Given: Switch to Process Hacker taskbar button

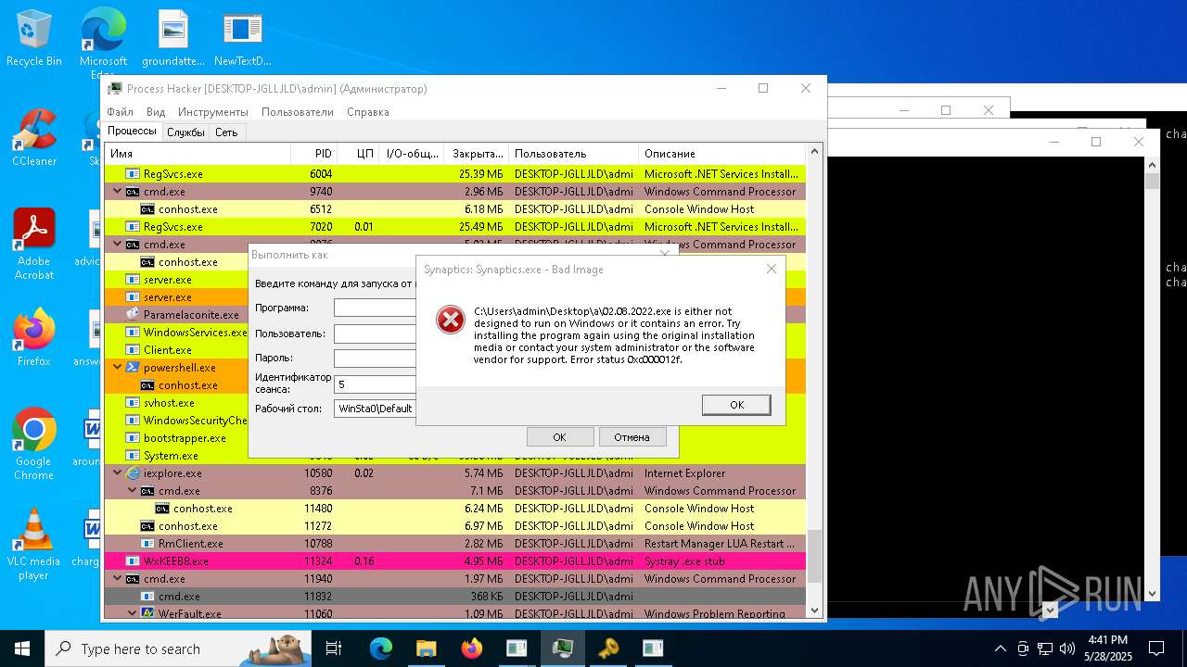Looking at the screenshot, I should pos(563,648).
